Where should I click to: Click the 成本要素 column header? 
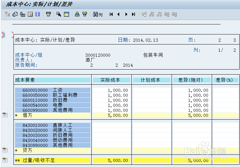point(53,80)
